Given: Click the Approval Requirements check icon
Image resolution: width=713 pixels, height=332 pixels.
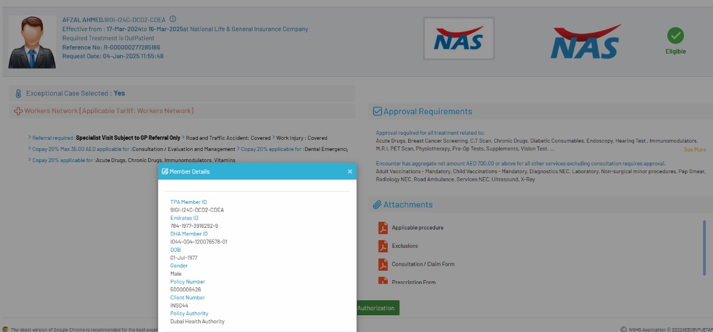Looking at the screenshot, I should [x=377, y=111].
